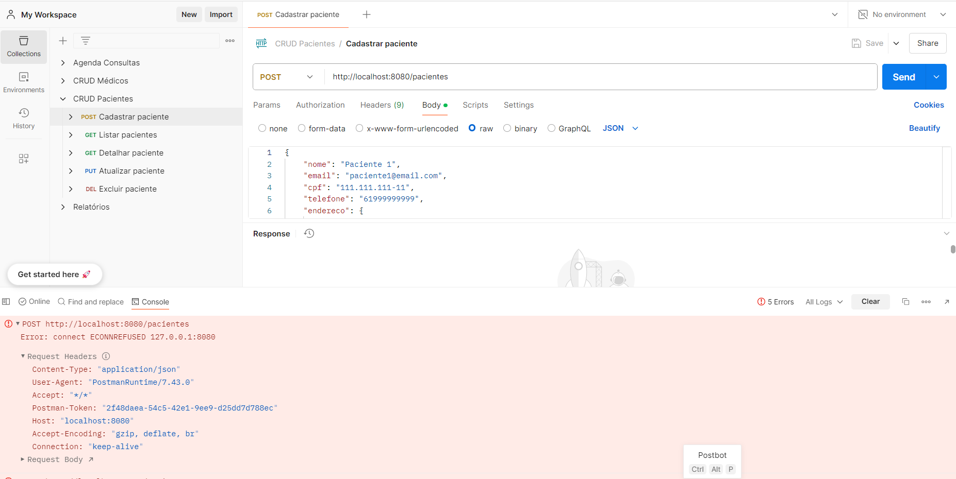Click the New button

point(189,14)
